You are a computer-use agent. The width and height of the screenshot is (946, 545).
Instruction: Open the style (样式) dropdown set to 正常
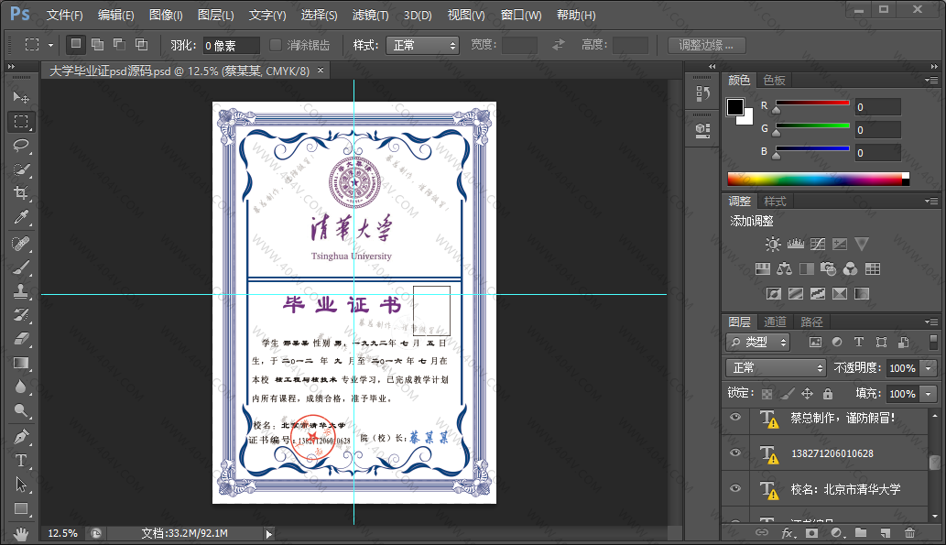coord(422,45)
